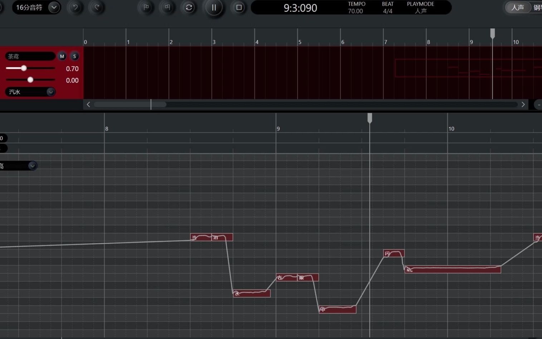The height and width of the screenshot is (339, 542).
Task: Click the track scrollbar left arrow
Action: (88, 104)
